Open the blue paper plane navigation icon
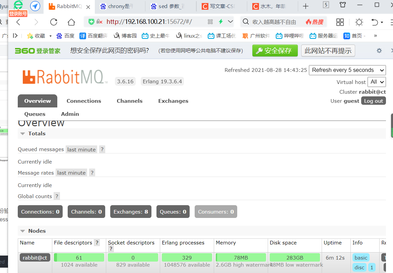This screenshot has height=273, width=393. click(x=35, y=6)
